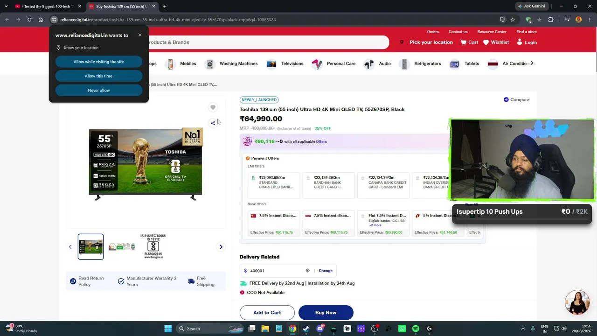Reload the current page
This screenshot has width=597, height=336.
[29, 20]
